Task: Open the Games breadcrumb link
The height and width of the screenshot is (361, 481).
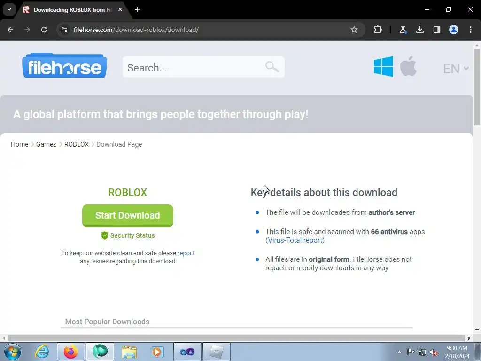Action: pyautogui.click(x=47, y=144)
